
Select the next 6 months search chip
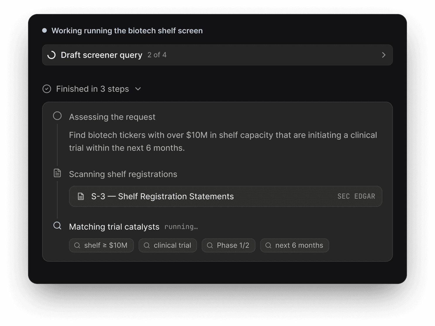point(295,245)
